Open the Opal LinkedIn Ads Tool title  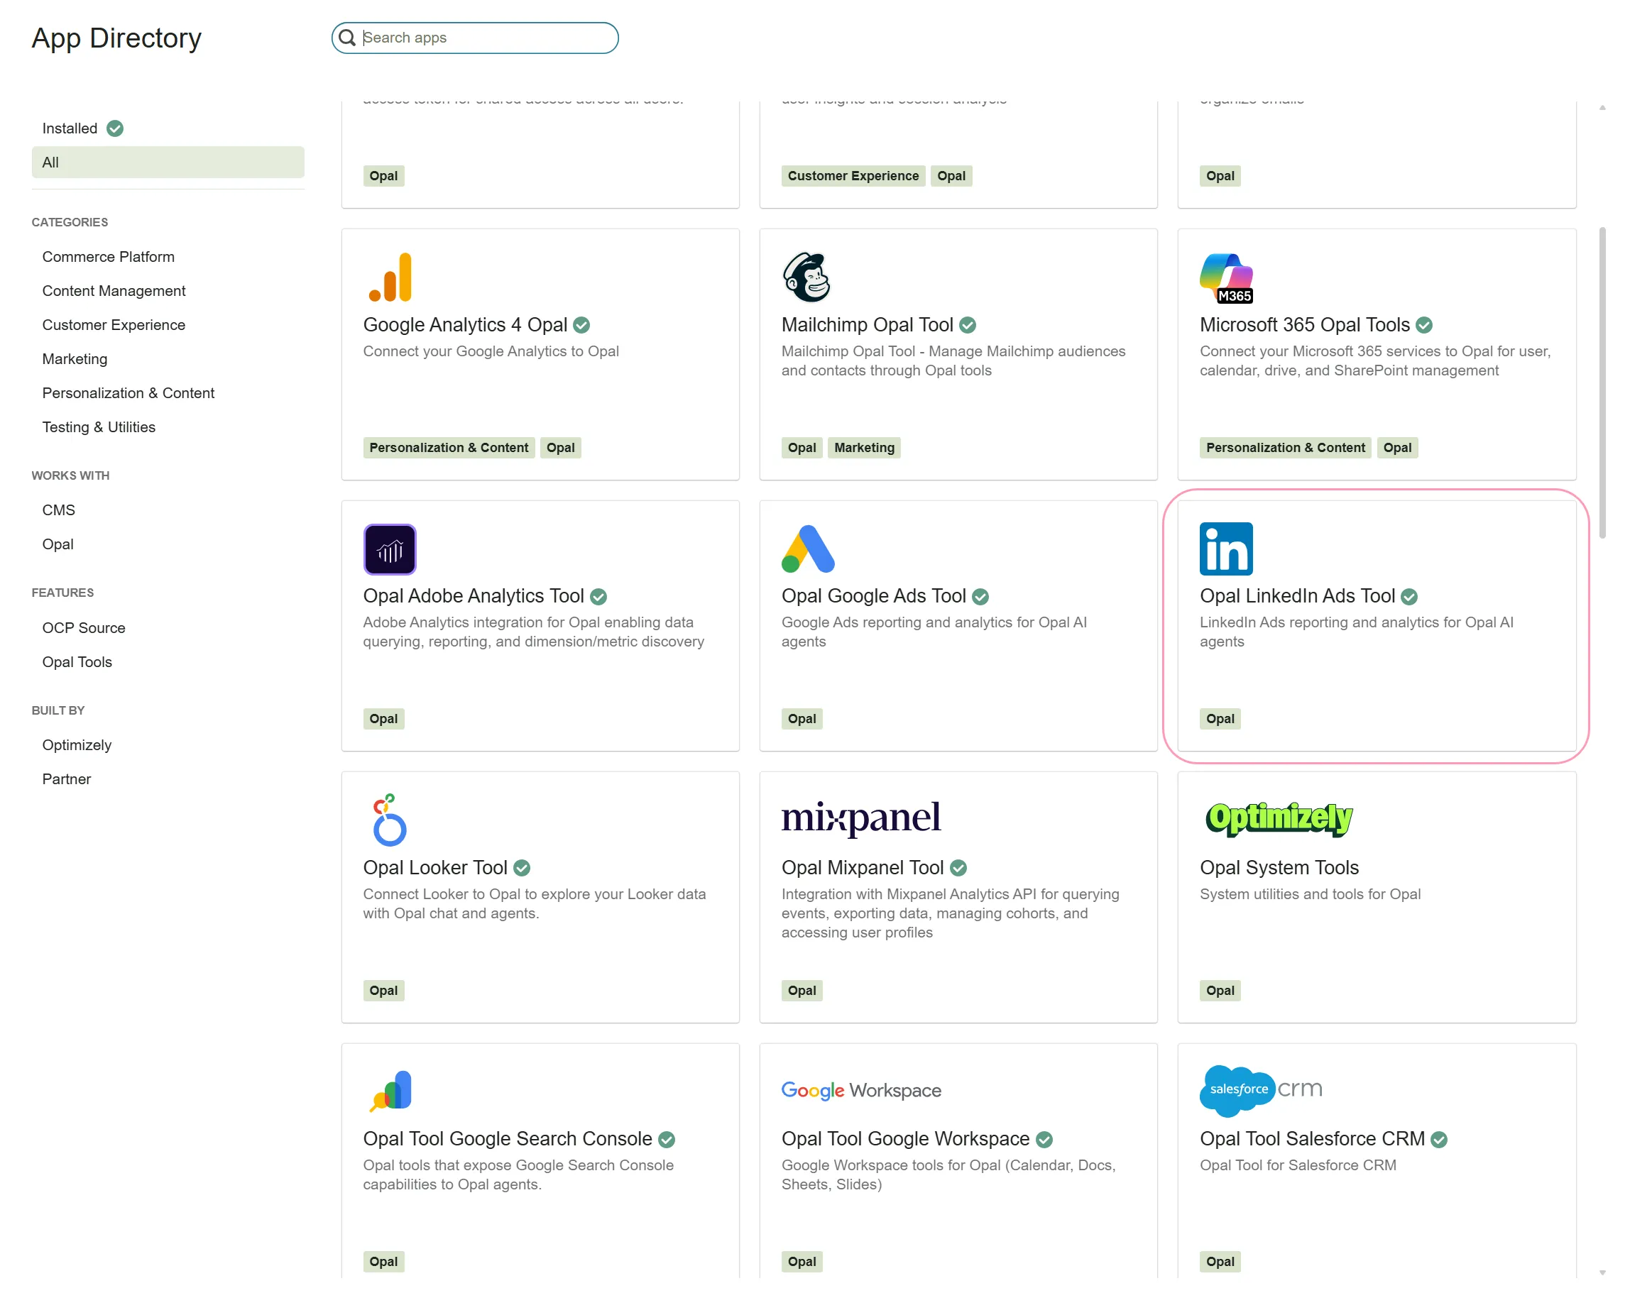coord(1297,596)
